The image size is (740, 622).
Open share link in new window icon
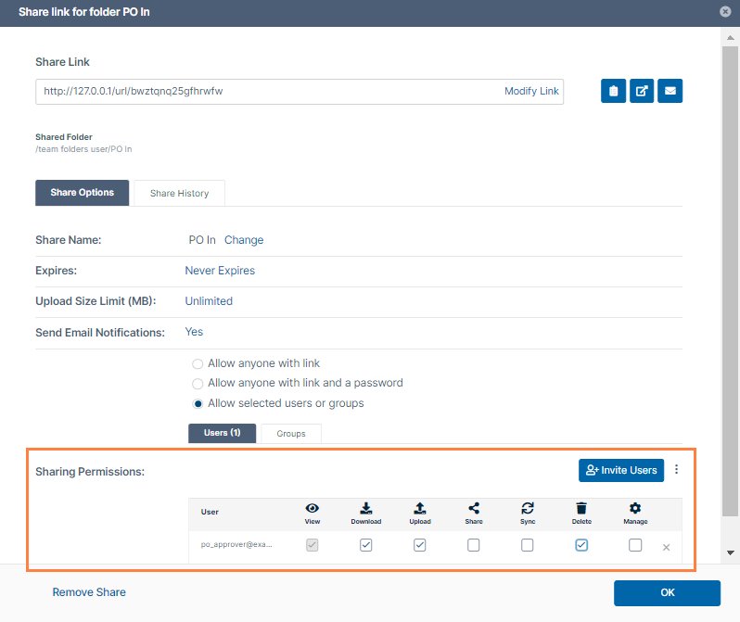click(642, 91)
